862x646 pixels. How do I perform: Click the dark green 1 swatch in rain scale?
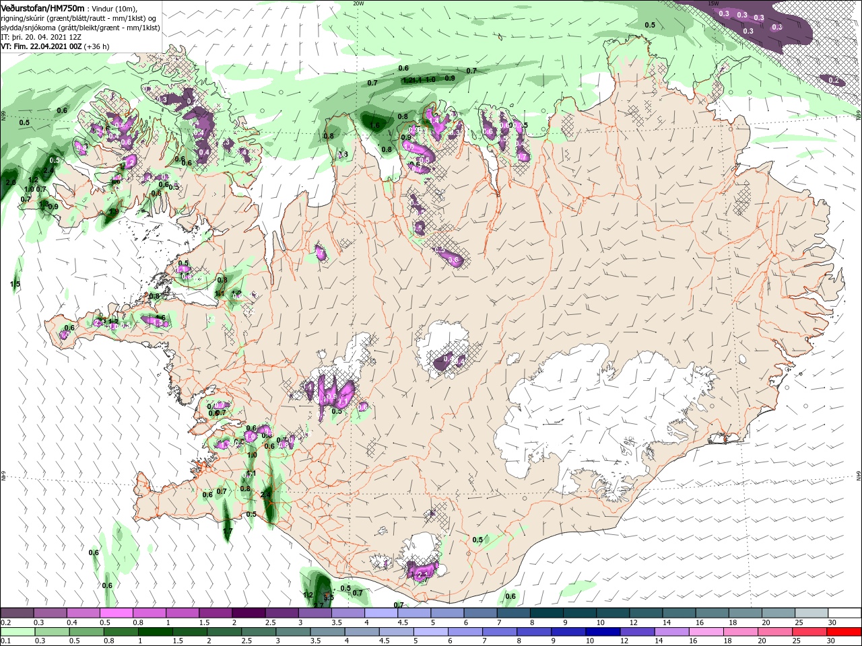pos(155,631)
